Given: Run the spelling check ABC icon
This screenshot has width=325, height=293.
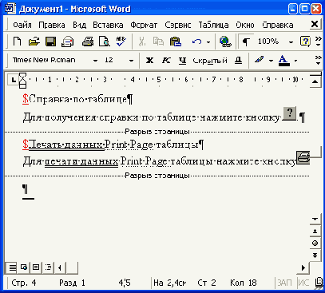Looking at the screenshot, I should coord(121,42).
